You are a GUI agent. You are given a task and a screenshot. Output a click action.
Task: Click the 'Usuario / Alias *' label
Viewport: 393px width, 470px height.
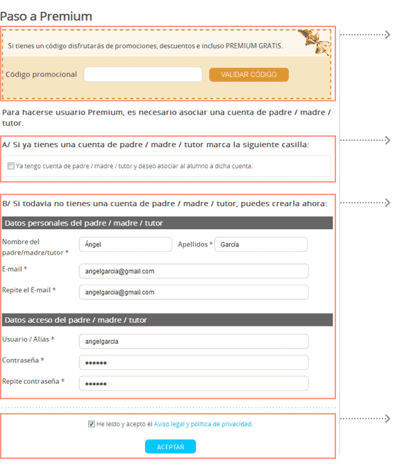[x=28, y=339]
